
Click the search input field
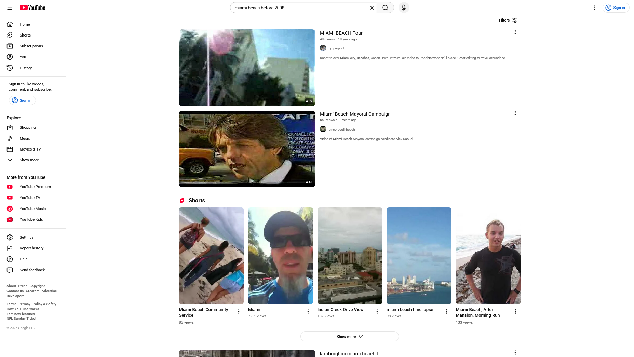[x=300, y=8]
